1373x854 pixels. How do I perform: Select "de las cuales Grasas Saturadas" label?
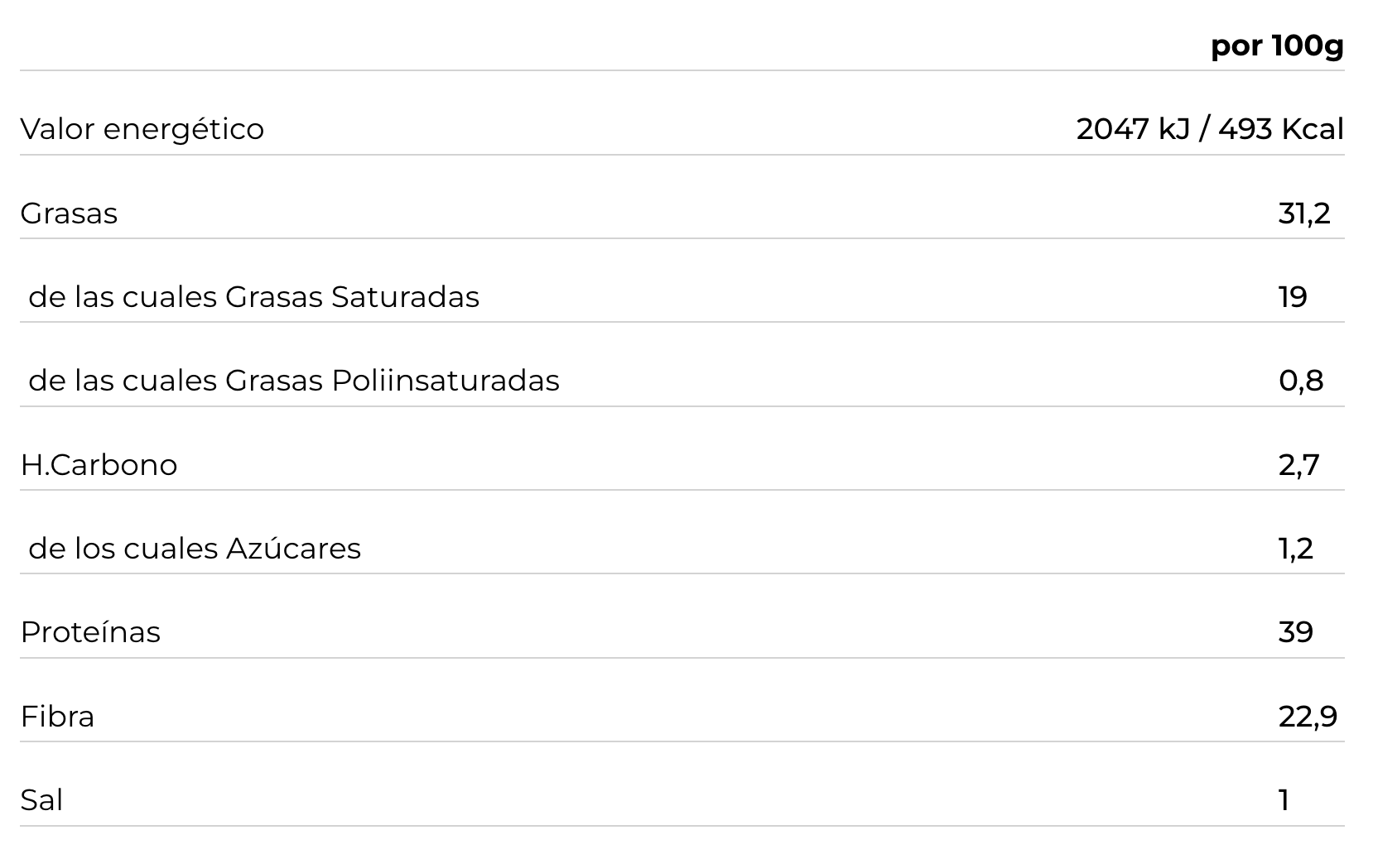pos(253,297)
